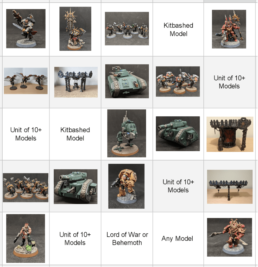Click the muscular commando with headband photo
258x267 pixels.
[26, 238]
